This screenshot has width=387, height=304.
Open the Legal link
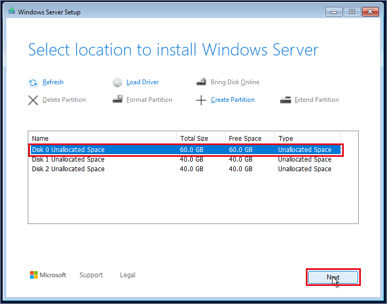point(128,275)
